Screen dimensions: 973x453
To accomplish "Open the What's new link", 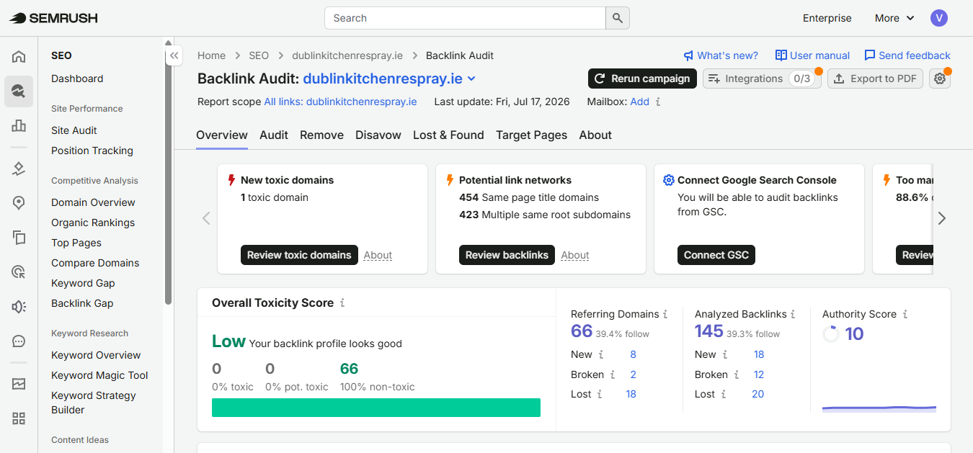I will [721, 55].
